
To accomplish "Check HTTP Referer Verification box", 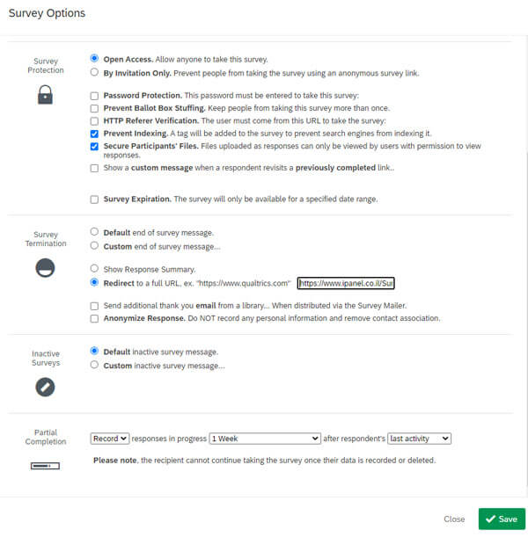I will pyautogui.click(x=94, y=121).
